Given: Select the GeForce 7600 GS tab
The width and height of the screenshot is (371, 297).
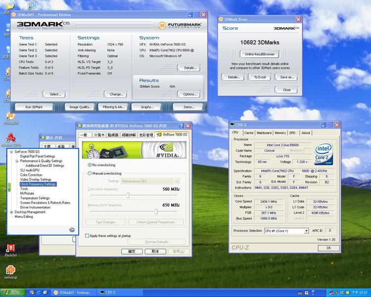Looking at the screenshot, I should [172, 135].
